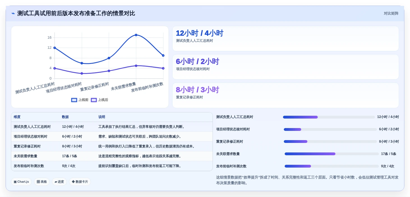Click the 上线前 point at 未关联需求数量
This screenshot has width=410, height=197.
point(136,35)
